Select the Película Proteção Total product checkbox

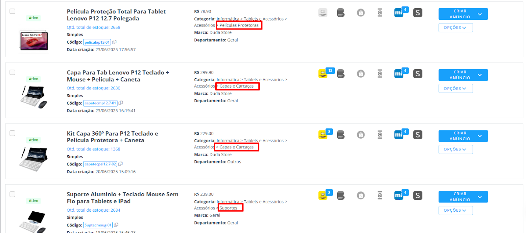tap(12, 11)
